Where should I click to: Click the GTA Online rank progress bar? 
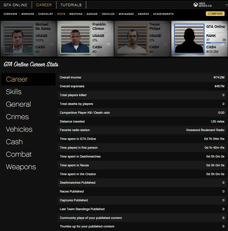(216, 43)
